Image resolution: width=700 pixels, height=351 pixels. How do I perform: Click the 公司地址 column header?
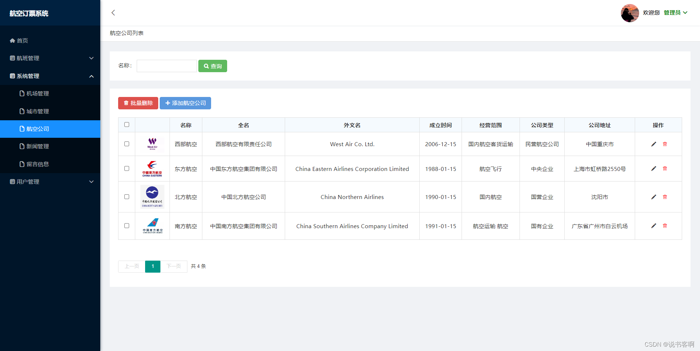tap(600, 125)
